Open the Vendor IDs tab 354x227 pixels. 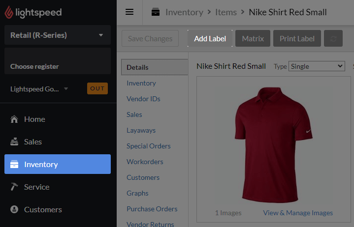point(143,99)
